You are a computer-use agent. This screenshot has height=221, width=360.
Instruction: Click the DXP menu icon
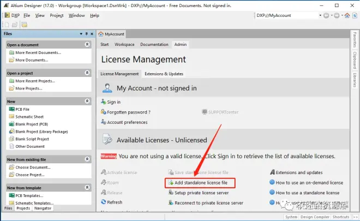7,15
